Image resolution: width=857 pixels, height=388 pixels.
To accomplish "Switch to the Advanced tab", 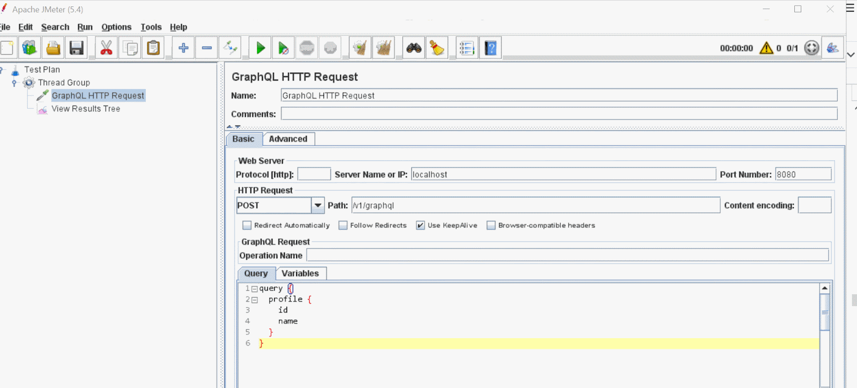I will pyautogui.click(x=288, y=139).
